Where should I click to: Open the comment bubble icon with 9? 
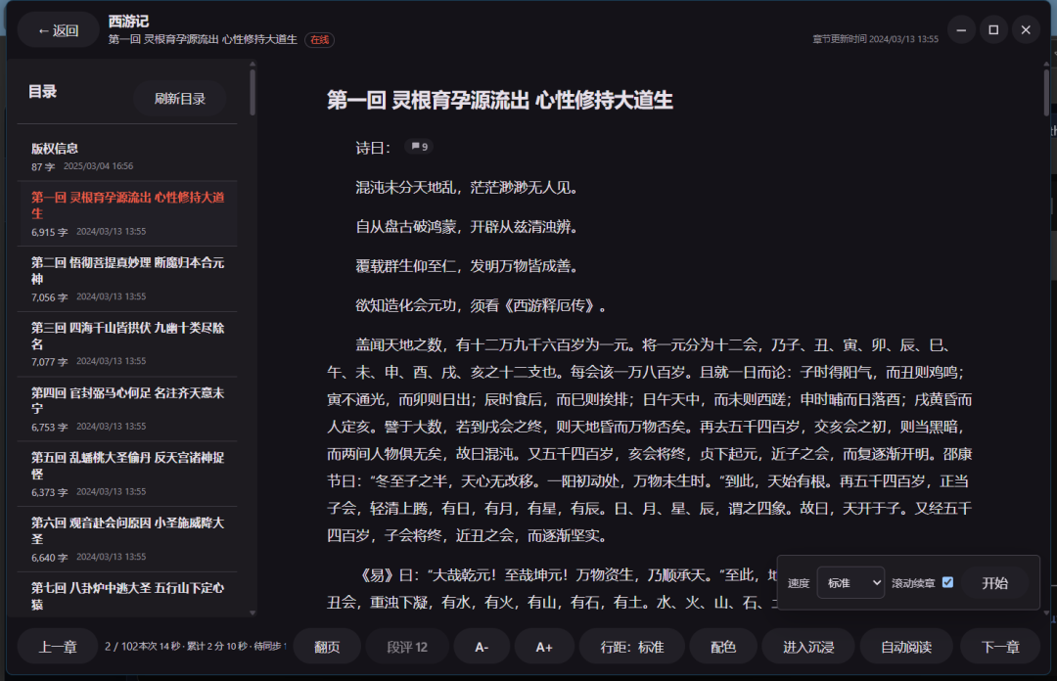(419, 147)
